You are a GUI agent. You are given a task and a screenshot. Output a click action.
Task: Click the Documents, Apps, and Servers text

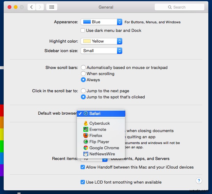pyautogui.click(x=140, y=158)
